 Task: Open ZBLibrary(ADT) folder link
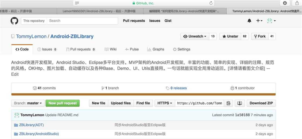(31, 125)
